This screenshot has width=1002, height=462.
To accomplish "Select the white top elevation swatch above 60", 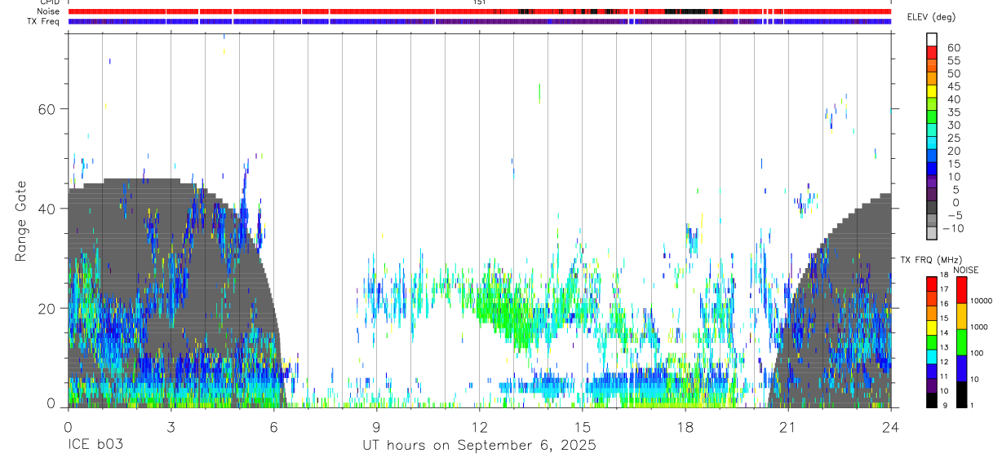I will click(x=932, y=40).
